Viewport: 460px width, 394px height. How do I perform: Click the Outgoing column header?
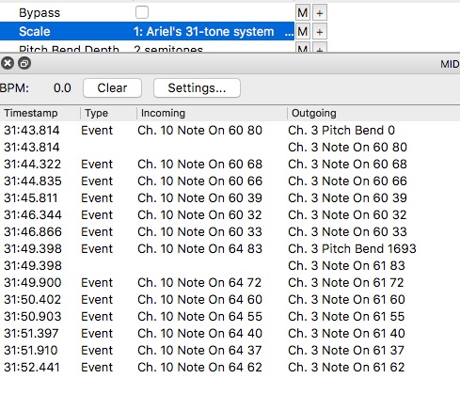(x=314, y=113)
